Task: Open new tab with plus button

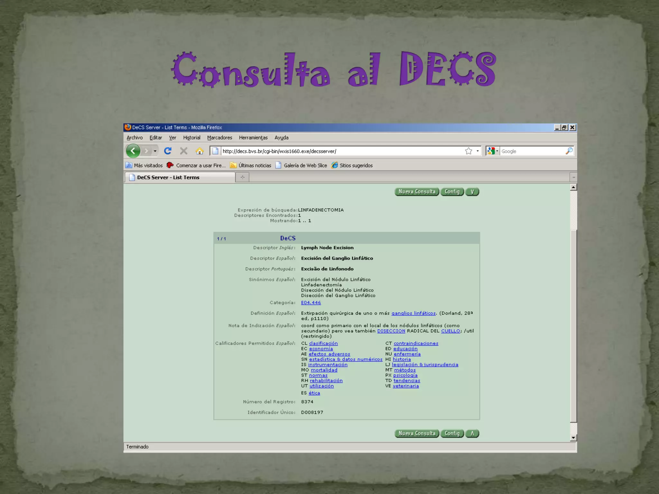Action: 242,177
